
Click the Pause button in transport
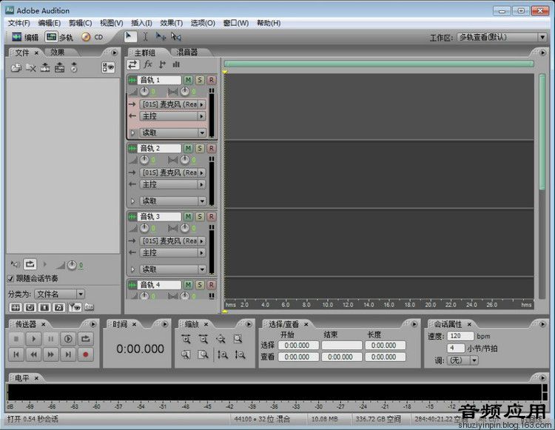tap(51, 339)
